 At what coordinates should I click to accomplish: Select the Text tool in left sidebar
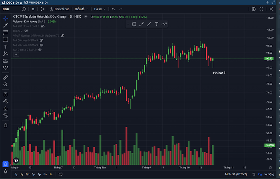coord(5,46)
